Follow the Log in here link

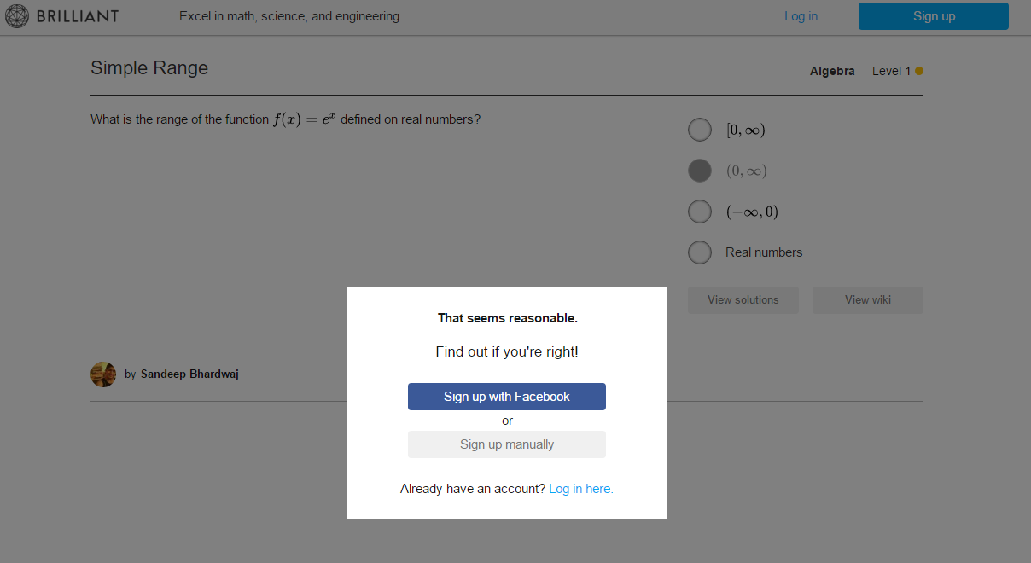[581, 489]
